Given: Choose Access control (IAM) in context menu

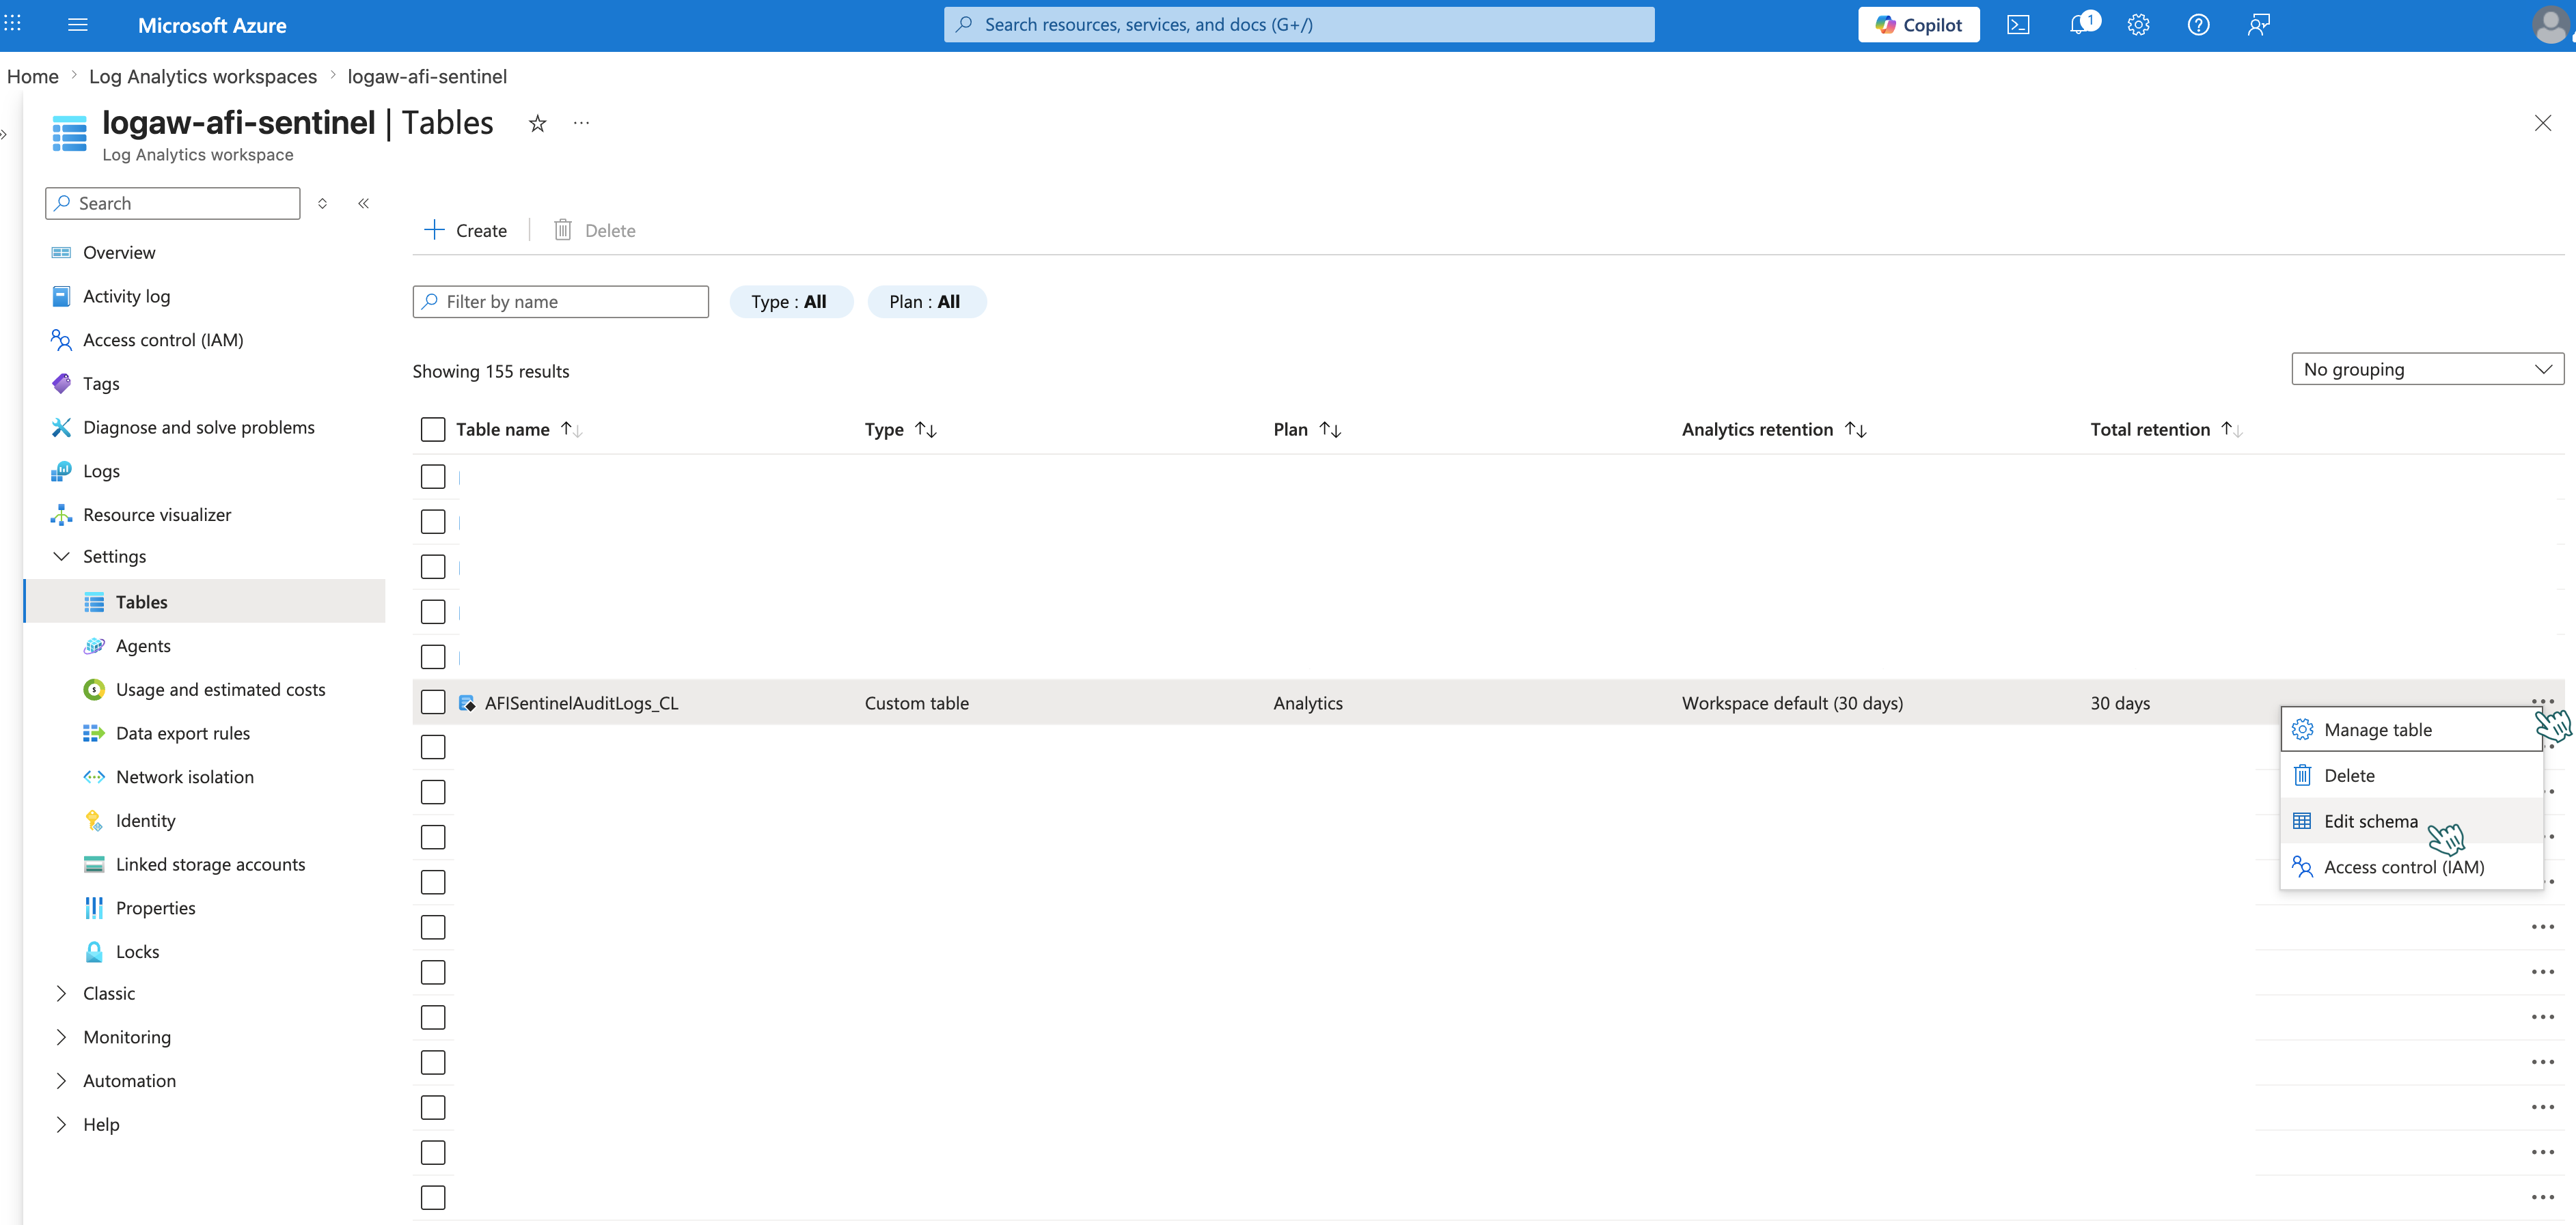Looking at the screenshot, I should (2411, 867).
